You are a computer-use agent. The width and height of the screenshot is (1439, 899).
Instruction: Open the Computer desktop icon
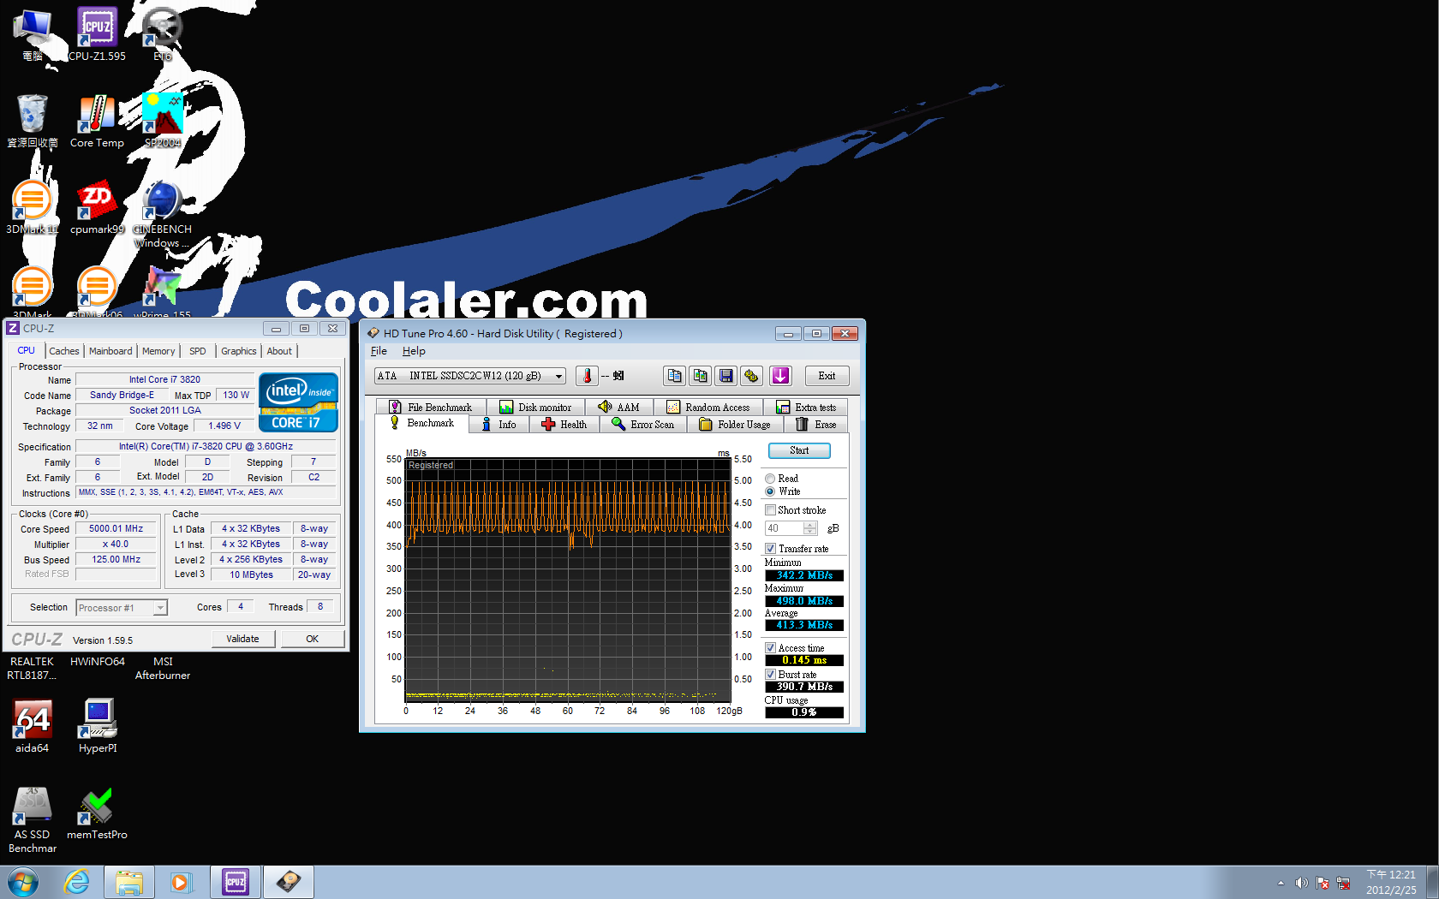(x=32, y=34)
